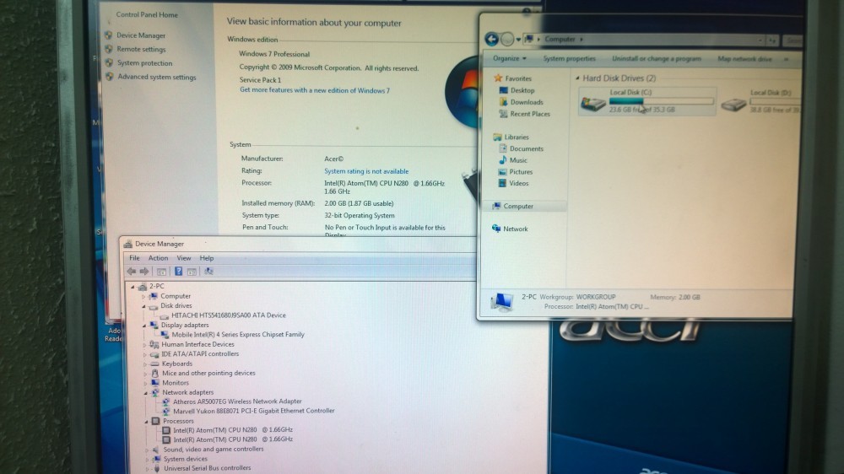Image resolution: width=844 pixels, height=474 pixels.
Task: Collapse the Disk drives node
Action: coord(143,306)
